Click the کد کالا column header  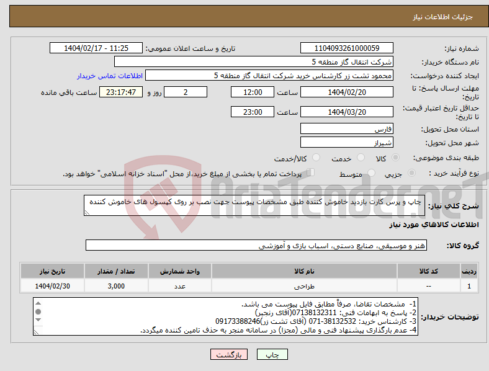[x=429, y=271]
